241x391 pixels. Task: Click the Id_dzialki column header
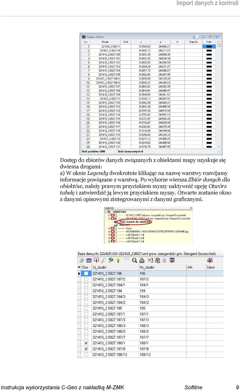115,267
